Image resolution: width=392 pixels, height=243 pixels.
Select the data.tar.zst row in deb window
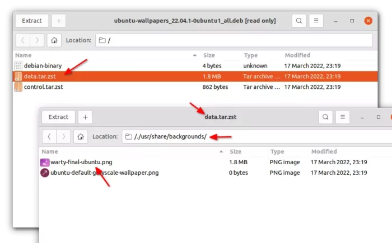[195, 77]
